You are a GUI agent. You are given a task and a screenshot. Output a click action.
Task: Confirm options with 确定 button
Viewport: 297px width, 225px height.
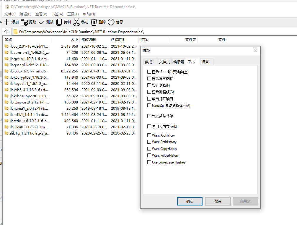[x=190, y=201]
